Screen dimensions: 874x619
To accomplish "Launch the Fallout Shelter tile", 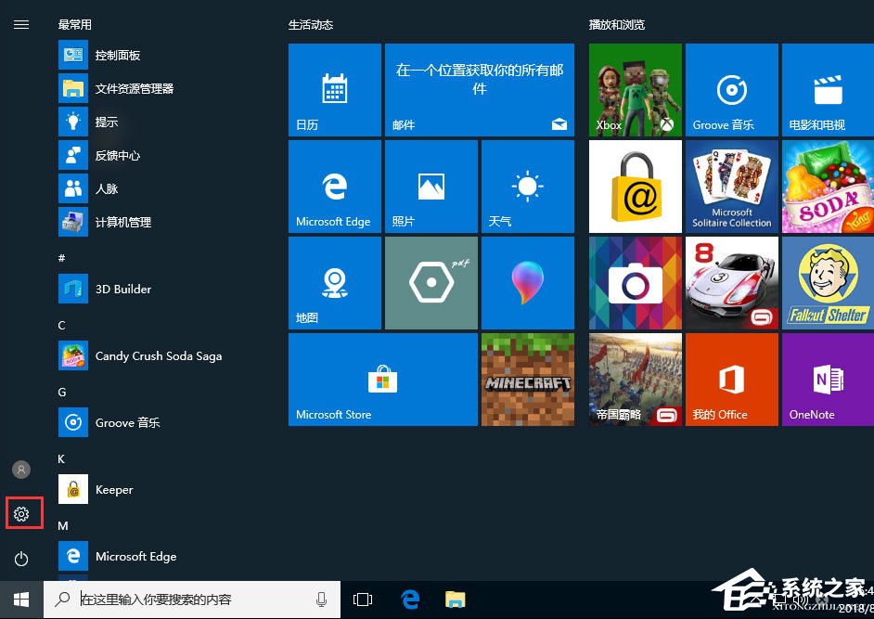I will [826, 282].
